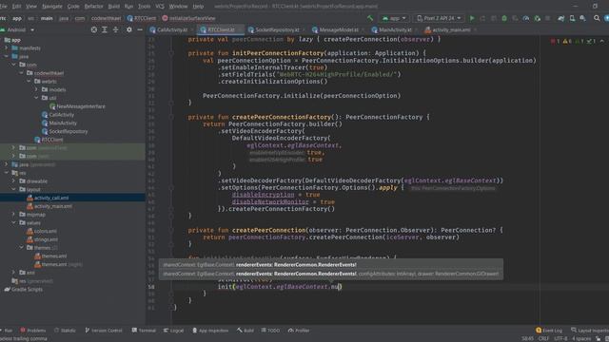The height and width of the screenshot is (342, 609).
Task: Open the Terminal tool window
Action: [144, 331]
